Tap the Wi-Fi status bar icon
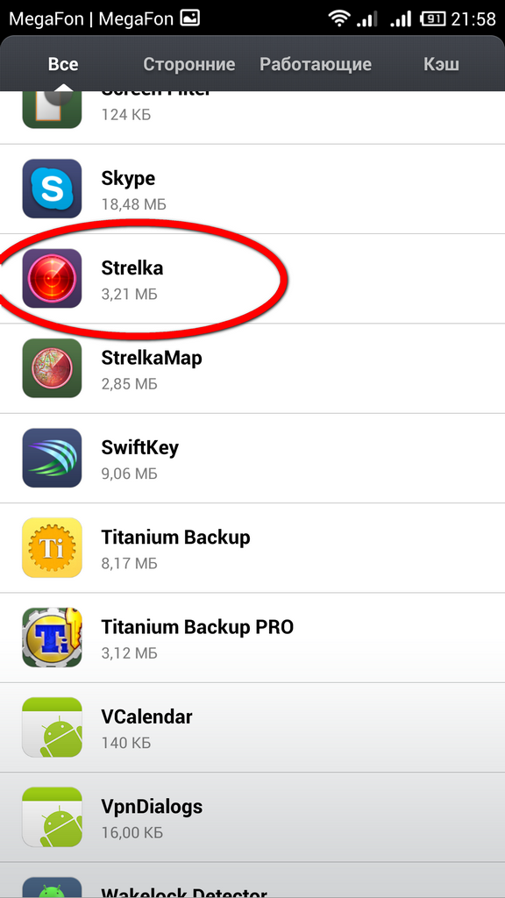505x898 pixels. [x=339, y=18]
